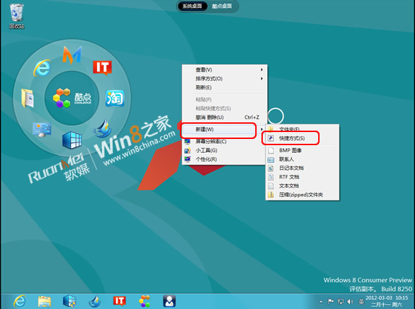Image resolution: width=415 pixels, height=309 pixels.
Task: Open the red IT icon in the ring
Action: pos(102,68)
